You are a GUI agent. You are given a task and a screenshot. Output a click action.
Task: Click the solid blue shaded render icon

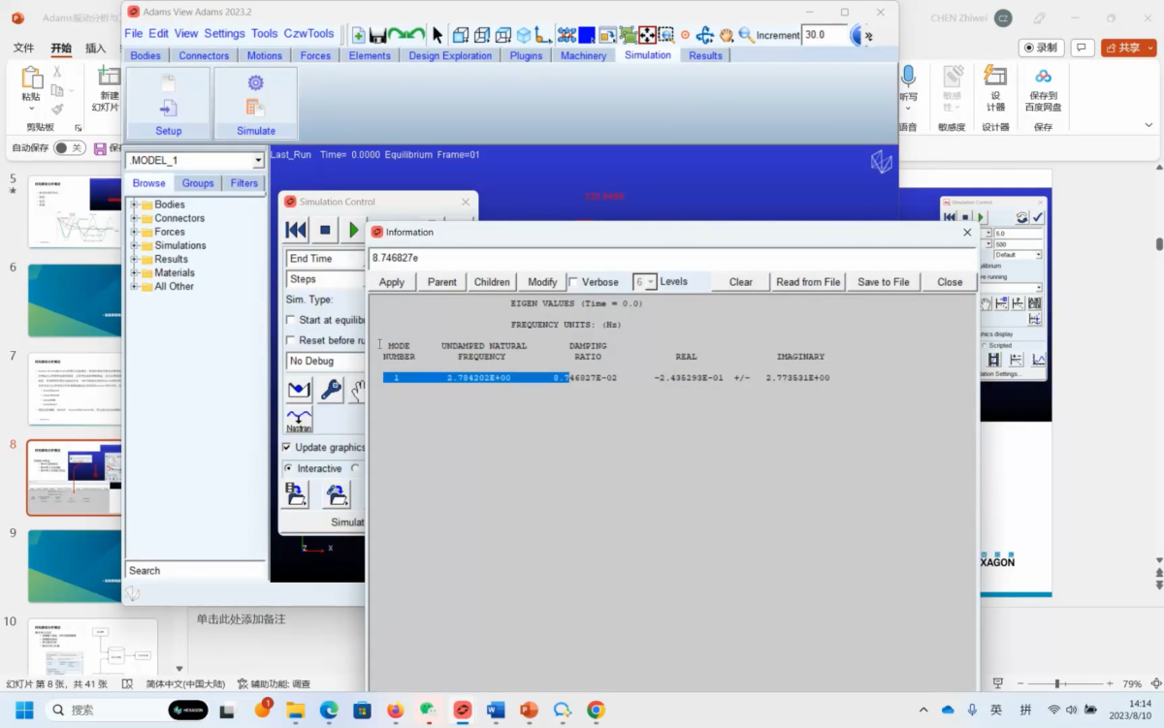click(587, 35)
